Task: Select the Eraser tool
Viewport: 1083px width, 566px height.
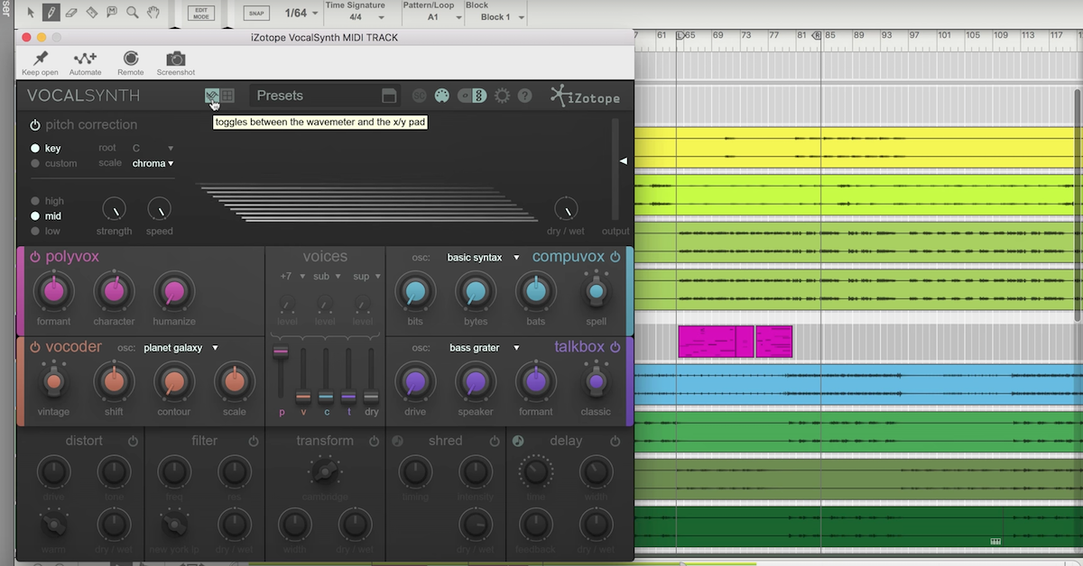Action: click(x=72, y=13)
